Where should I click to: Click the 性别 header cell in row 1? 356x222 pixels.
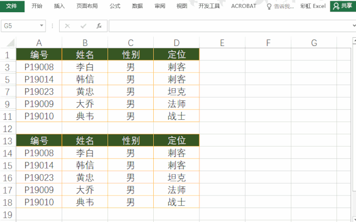click(x=130, y=54)
